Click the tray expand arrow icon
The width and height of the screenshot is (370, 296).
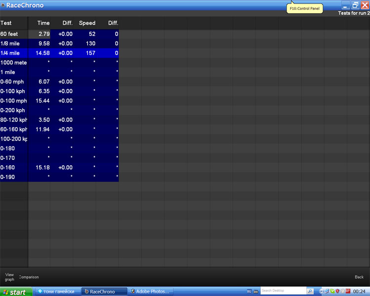point(321,292)
